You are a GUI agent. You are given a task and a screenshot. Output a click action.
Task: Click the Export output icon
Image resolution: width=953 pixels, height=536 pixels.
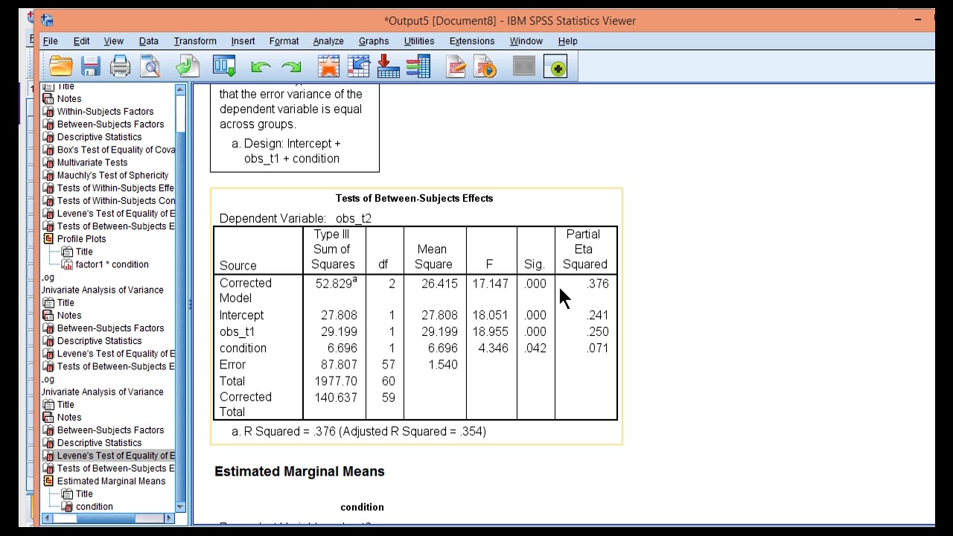click(188, 68)
